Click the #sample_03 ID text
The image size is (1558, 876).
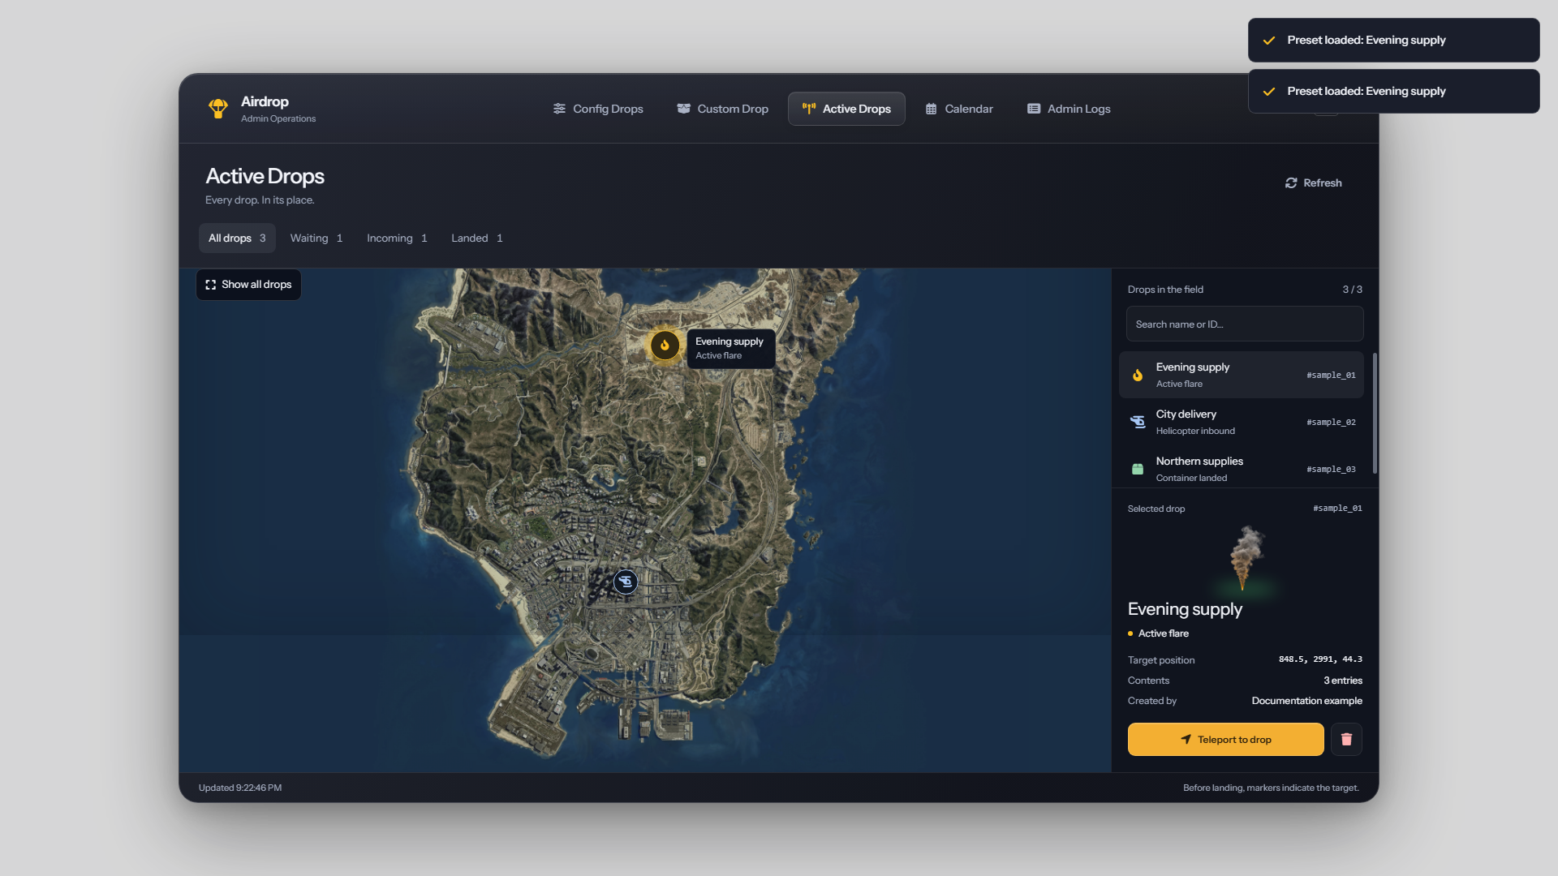tap(1331, 470)
